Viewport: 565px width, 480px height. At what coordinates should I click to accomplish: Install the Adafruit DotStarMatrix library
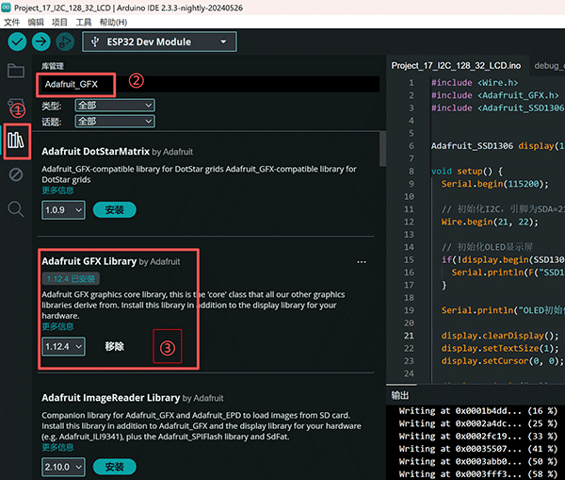(114, 209)
